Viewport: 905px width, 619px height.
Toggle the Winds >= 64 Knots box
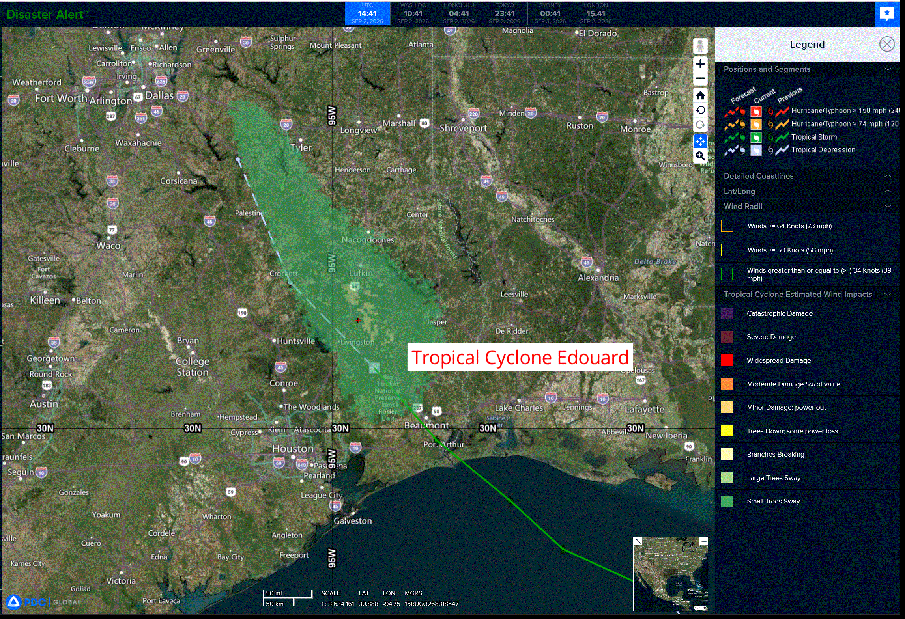pos(727,226)
